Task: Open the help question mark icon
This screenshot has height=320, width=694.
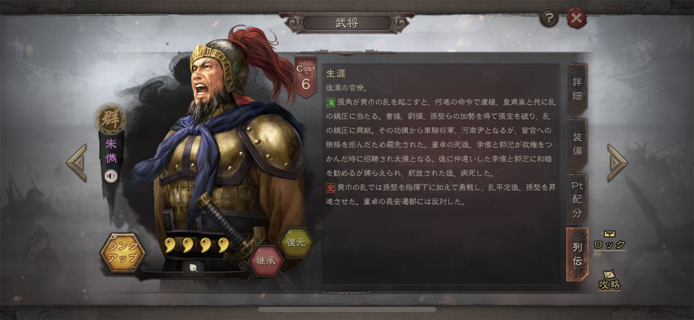Action: click(549, 19)
